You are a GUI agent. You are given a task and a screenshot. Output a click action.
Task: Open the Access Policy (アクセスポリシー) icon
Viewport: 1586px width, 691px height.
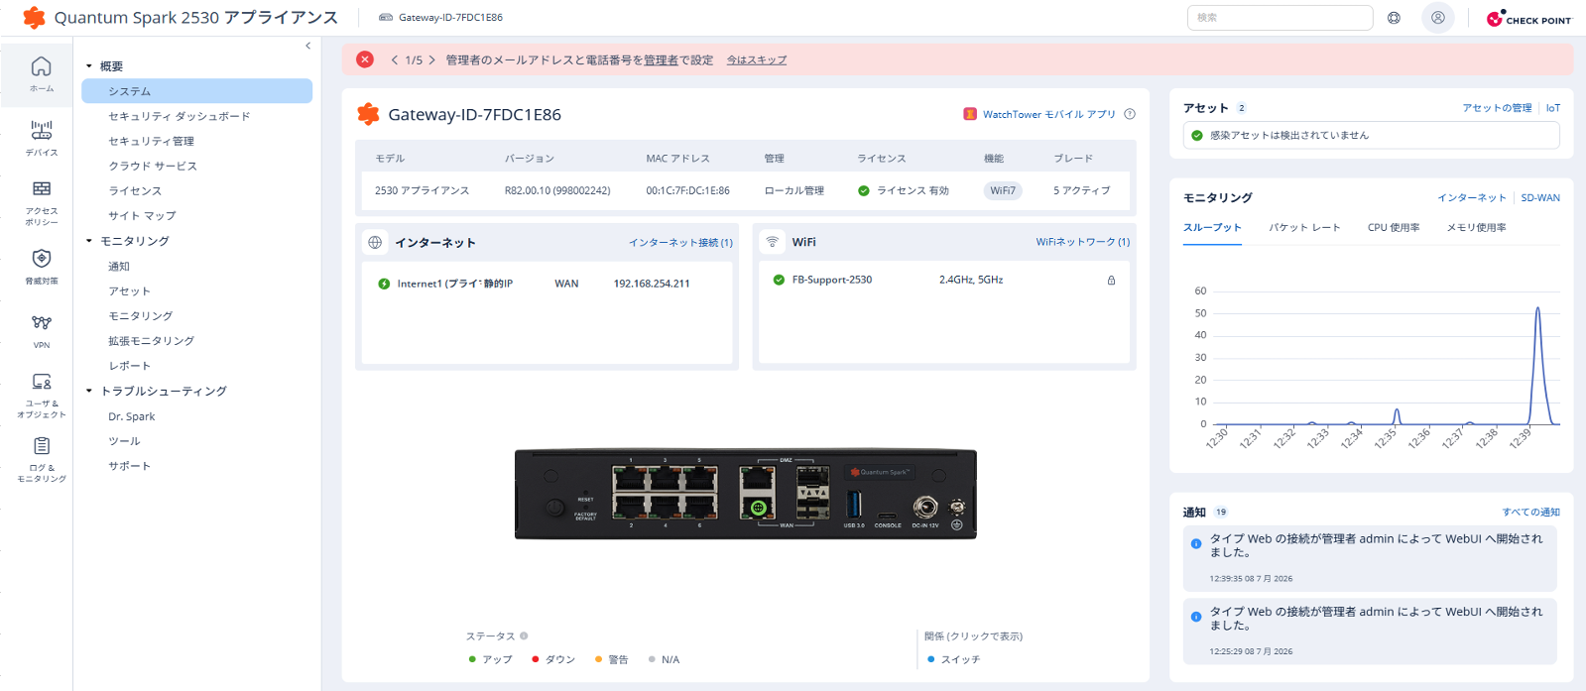(41, 201)
